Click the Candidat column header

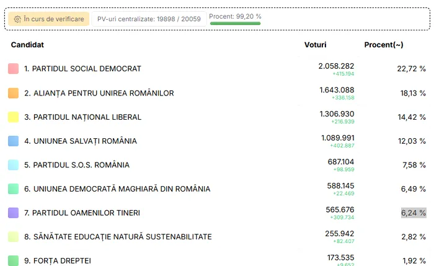pyautogui.click(x=27, y=45)
